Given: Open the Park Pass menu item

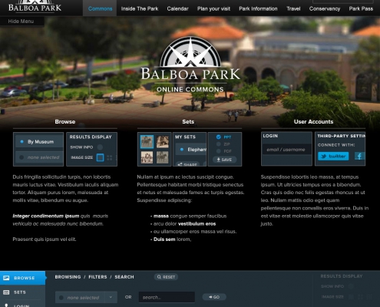Looking at the screenshot, I should point(361,8).
